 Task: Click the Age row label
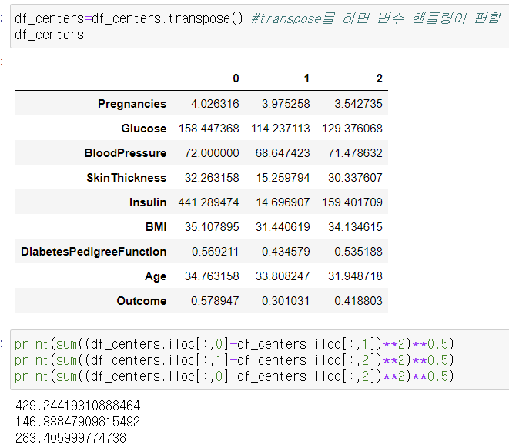(x=156, y=276)
